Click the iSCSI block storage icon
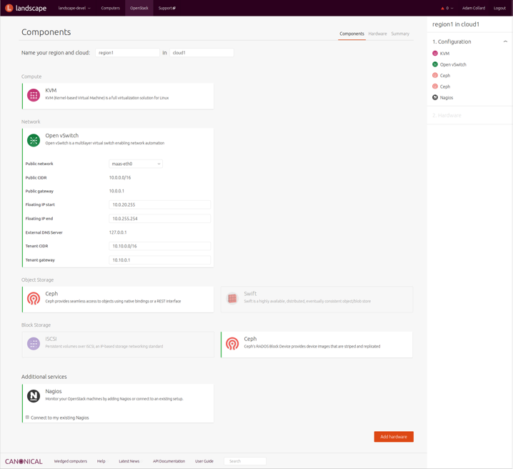This screenshot has height=469, width=513. tap(34, 344)
